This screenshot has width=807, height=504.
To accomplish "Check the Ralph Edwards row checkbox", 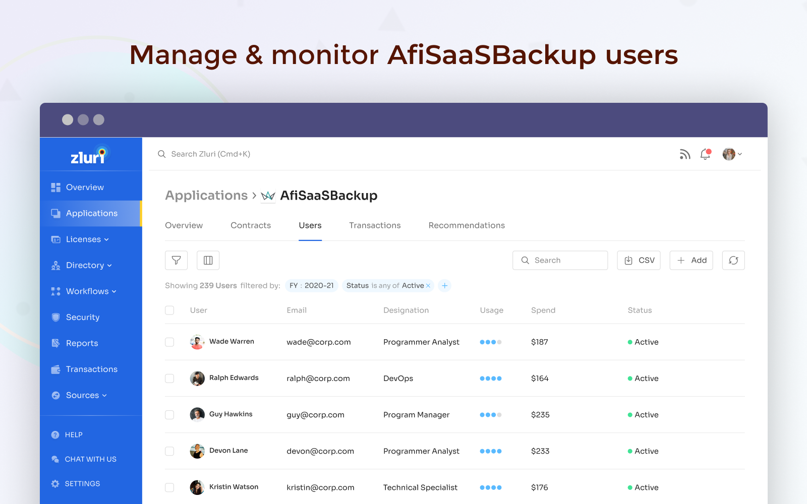I will tap(169, 379).
